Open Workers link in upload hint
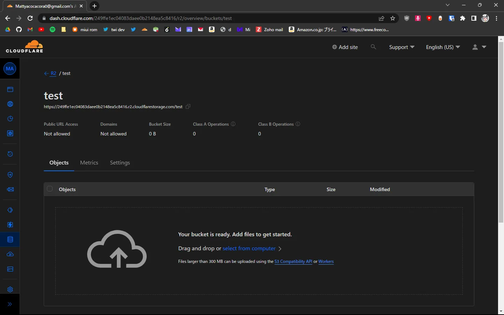Viewport: 504px width, 315px height. (x=326, y=261)
